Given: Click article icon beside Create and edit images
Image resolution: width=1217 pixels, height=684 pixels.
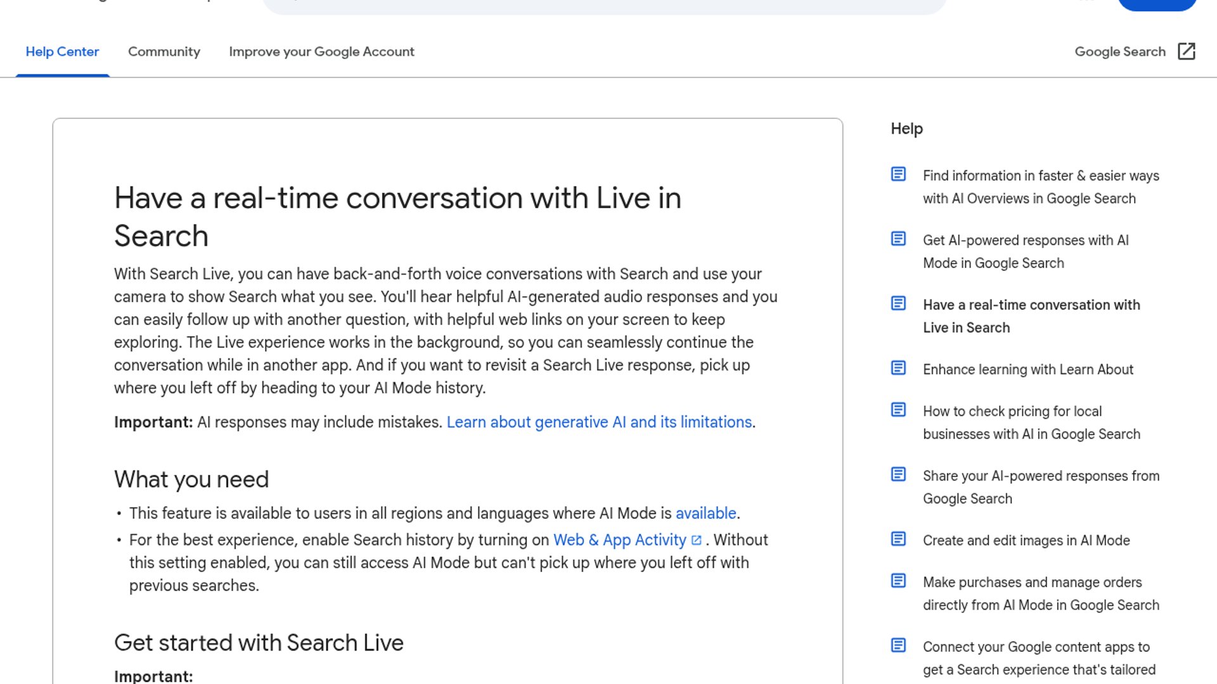Looking at the screenshot, I should coord(898,539).
